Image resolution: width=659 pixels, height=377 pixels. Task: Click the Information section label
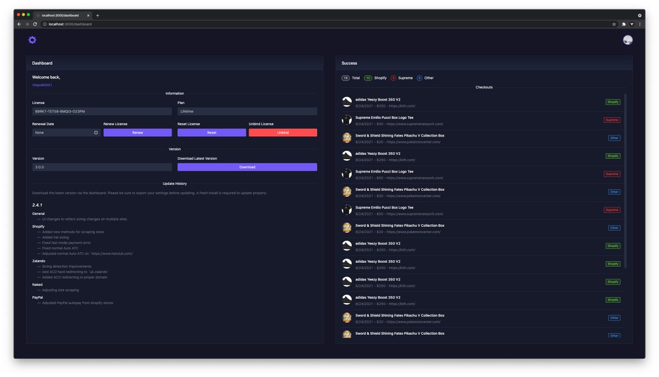point(175,93)
